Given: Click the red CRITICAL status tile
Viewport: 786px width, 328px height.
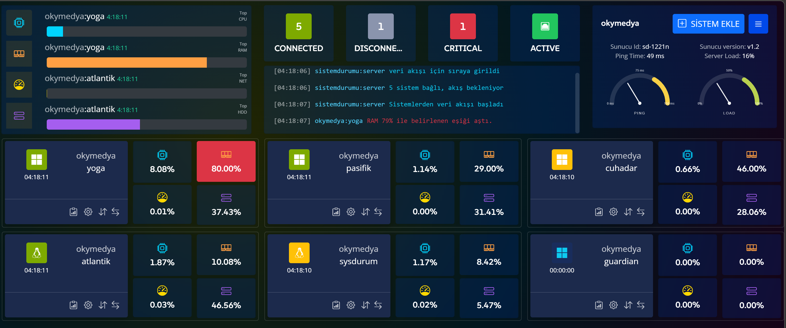Looking at the screenshot, I should pos(462,33).
